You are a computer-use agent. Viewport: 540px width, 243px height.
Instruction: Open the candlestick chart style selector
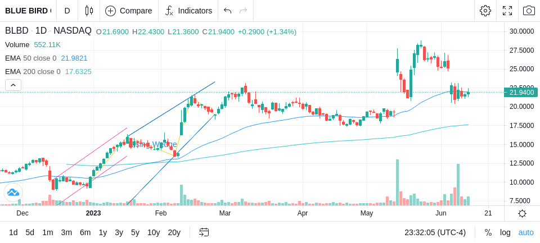[x=89, y=11]
